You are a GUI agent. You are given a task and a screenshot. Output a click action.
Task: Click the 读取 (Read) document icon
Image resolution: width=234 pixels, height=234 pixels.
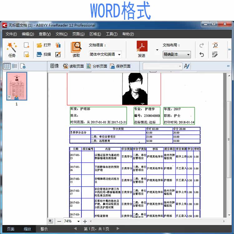pyautogui.click(x=76, y=50)
